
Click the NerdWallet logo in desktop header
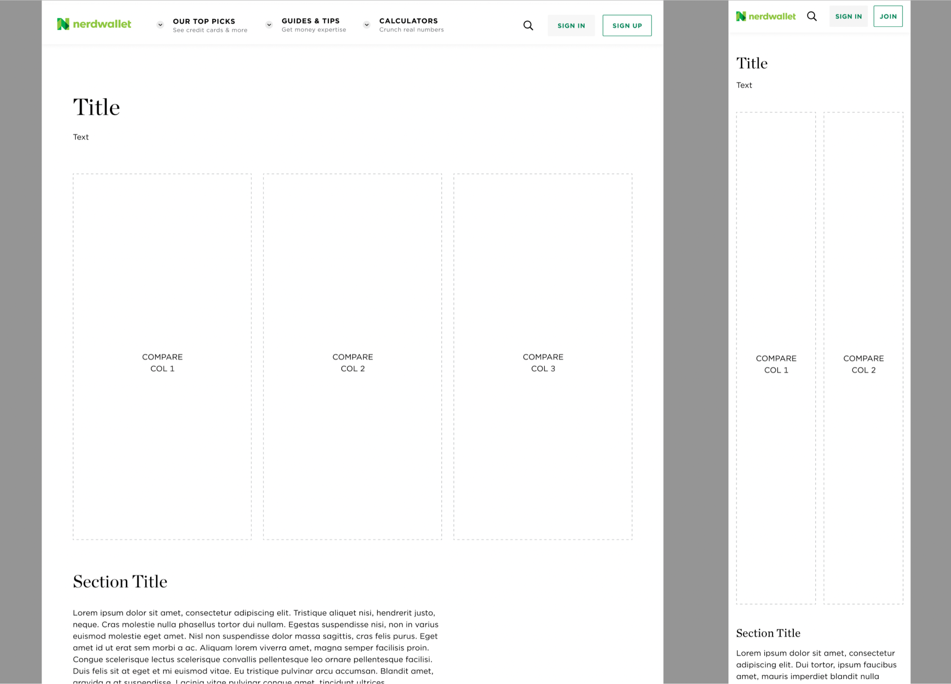[x=94, y=24]
